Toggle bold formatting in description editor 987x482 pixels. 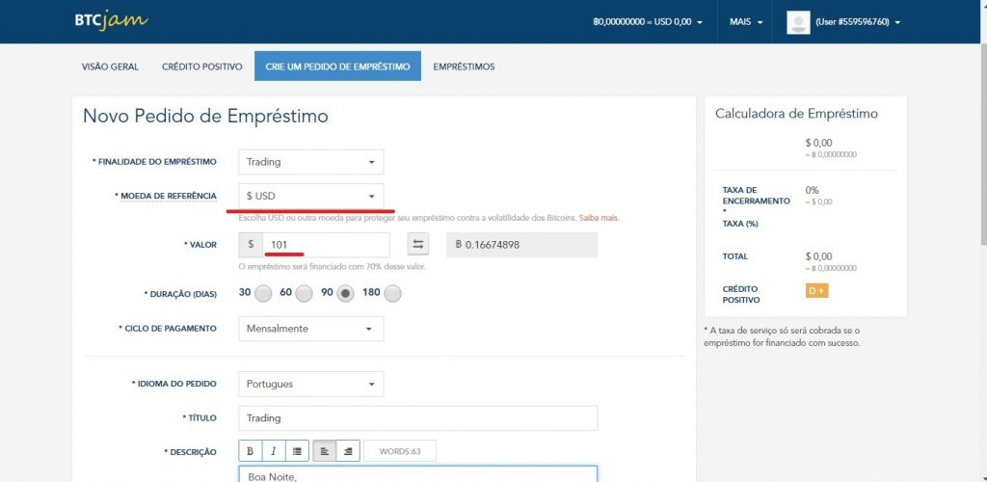[251, 450]
